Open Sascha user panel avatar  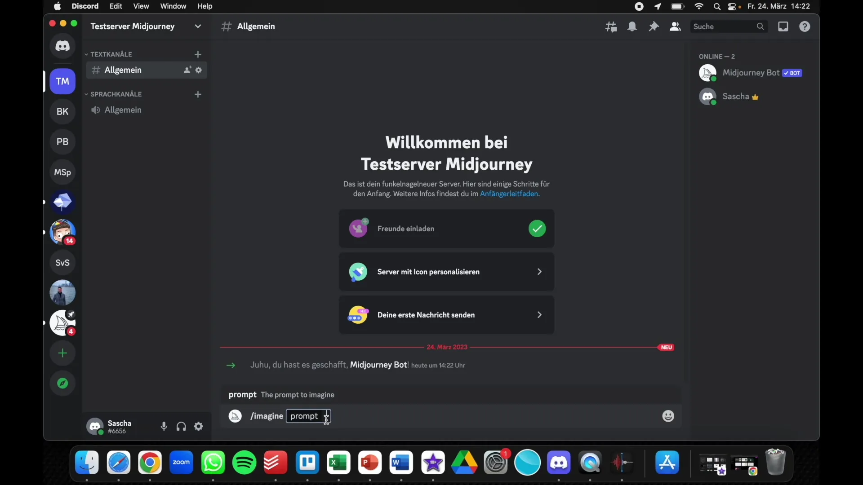pyautogui.click(x=95, y=427)
